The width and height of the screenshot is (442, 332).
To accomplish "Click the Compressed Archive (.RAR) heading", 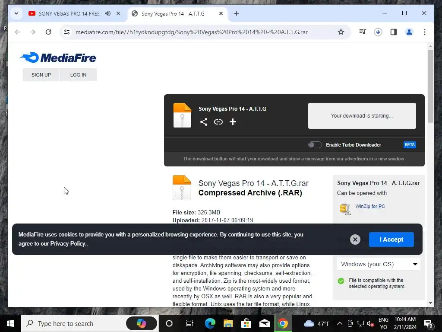I will (x=250, y=193).
